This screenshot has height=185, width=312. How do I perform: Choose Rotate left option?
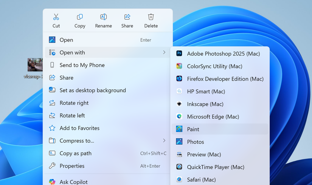[72, 116]
